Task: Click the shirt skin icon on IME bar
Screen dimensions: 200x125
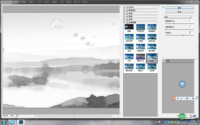Action: [193, 98]
